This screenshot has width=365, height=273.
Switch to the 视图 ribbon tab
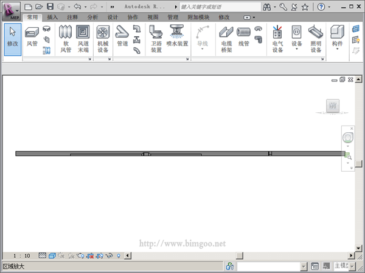pyautogui.click(x=153, y=17)
